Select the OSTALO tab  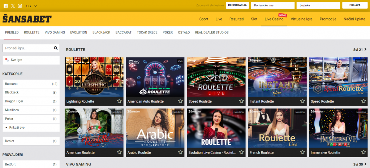[x=184, y=32]
